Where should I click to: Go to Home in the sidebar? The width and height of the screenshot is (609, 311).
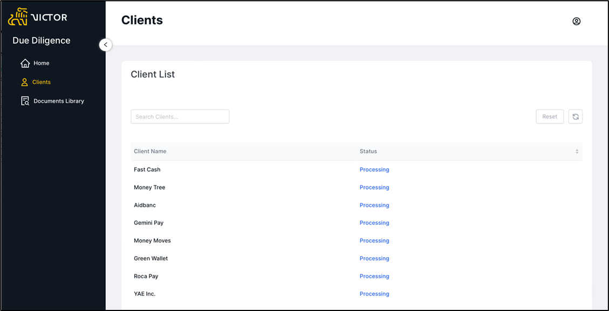coord(42,63)
